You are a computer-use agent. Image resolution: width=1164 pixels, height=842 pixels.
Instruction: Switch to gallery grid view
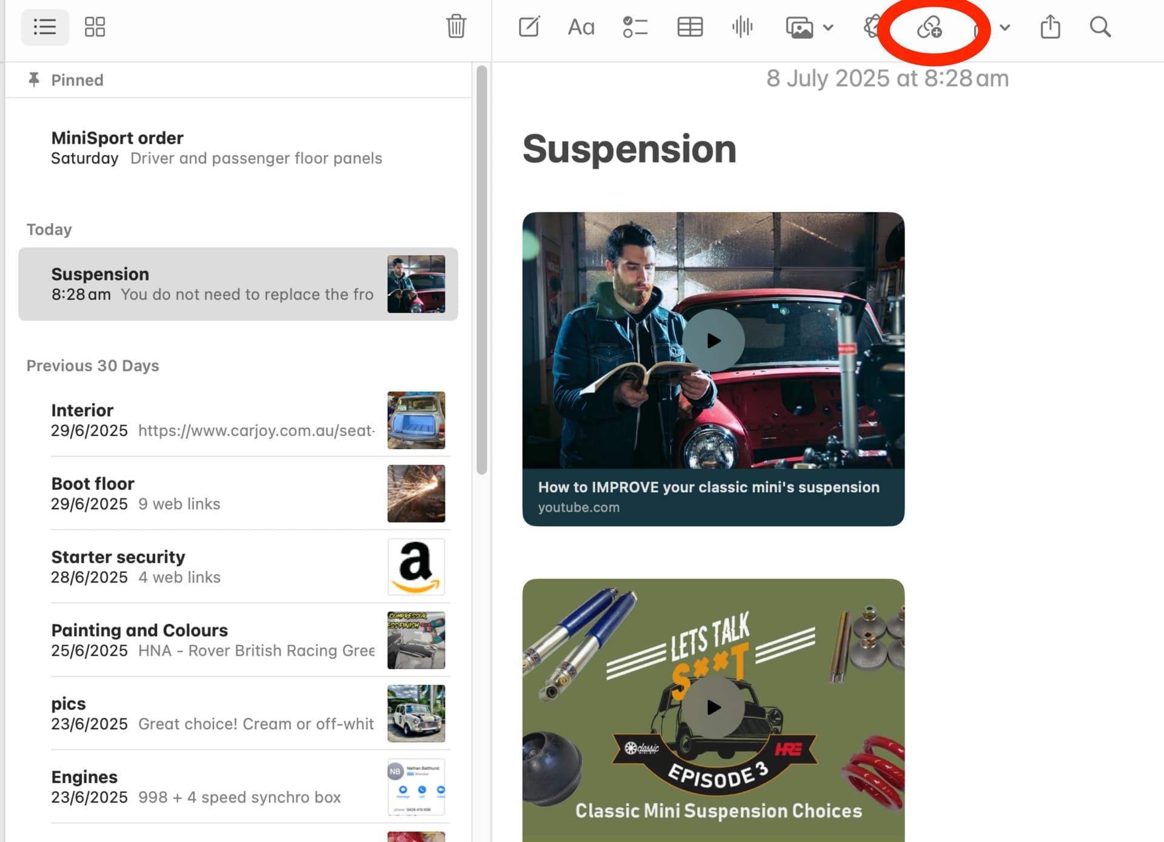pyautogui.click(x=95, y=27)
